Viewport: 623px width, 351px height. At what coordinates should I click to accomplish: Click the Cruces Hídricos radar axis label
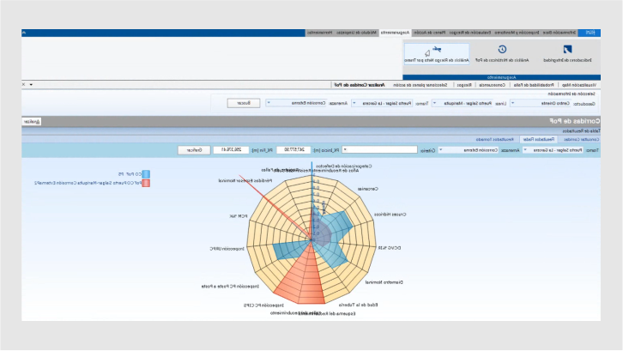[390, 215]
